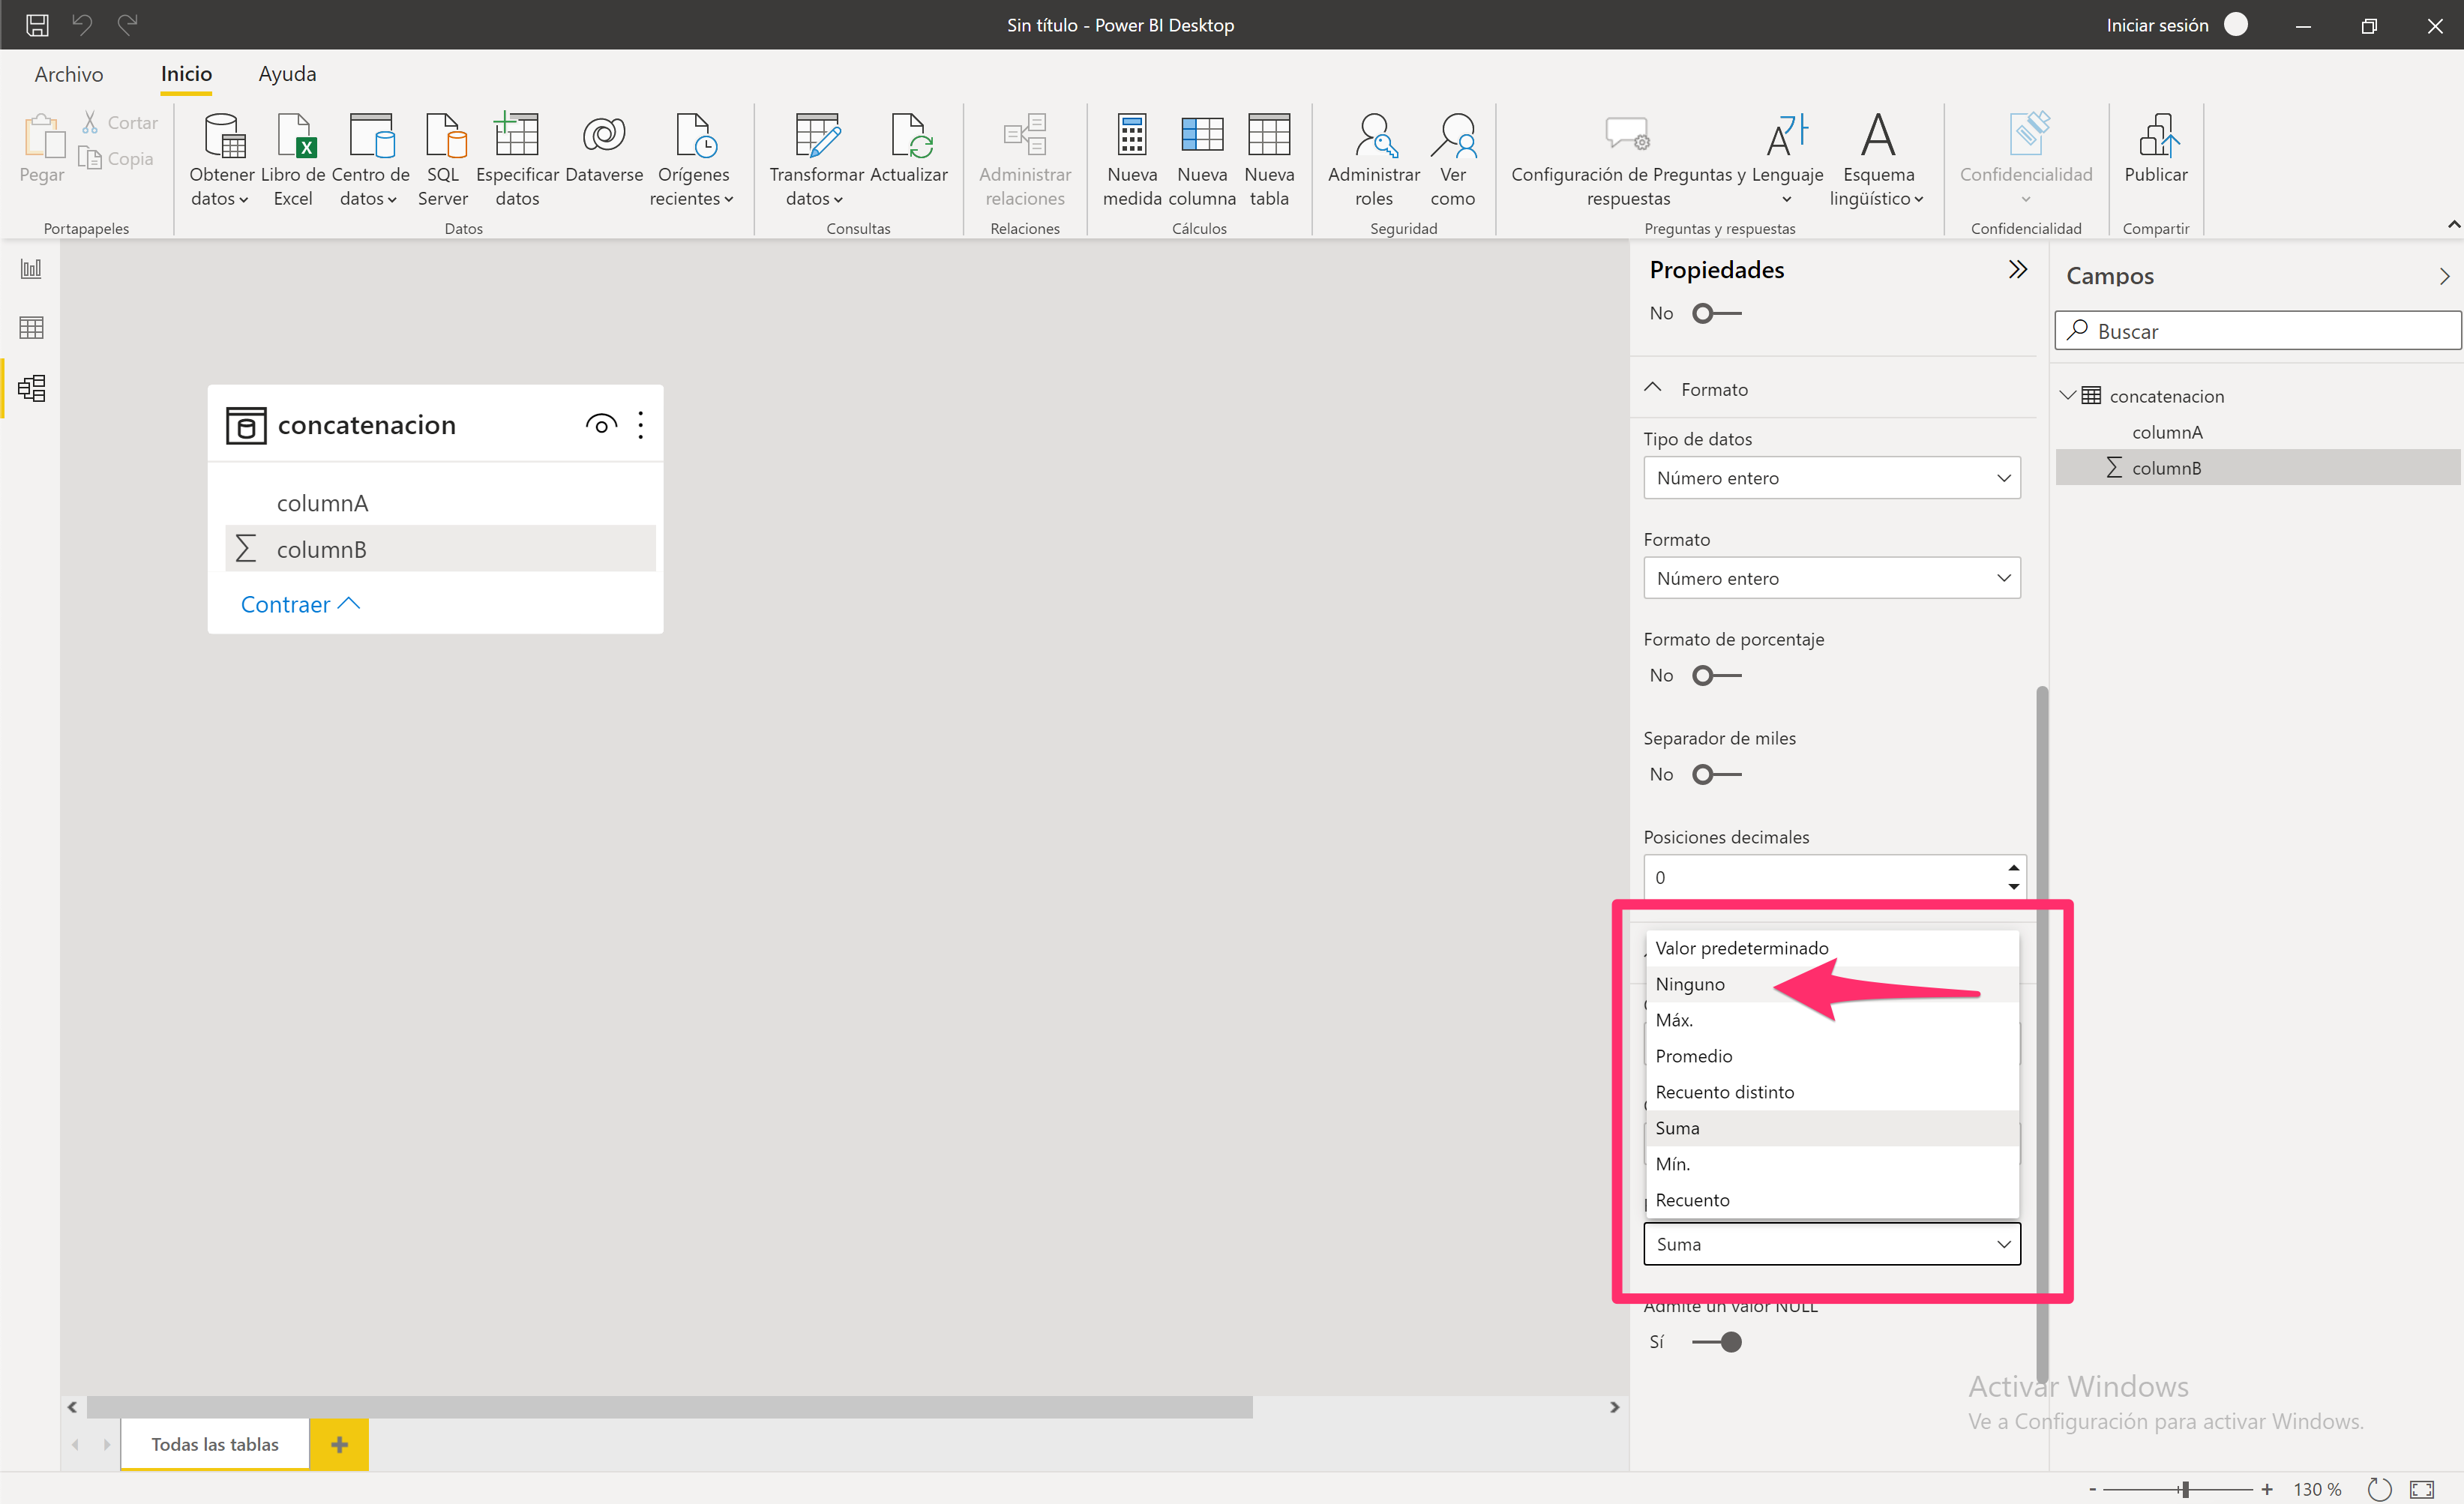Open Lenguaje menu in ribbon
2464x1504 pixels.
(x=1787, y=158)
